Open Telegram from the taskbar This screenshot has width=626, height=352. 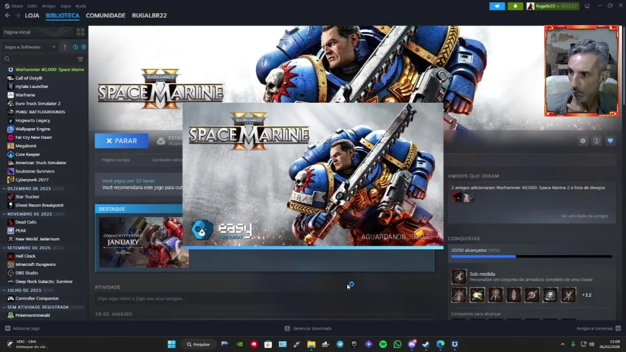coord(340,344)
